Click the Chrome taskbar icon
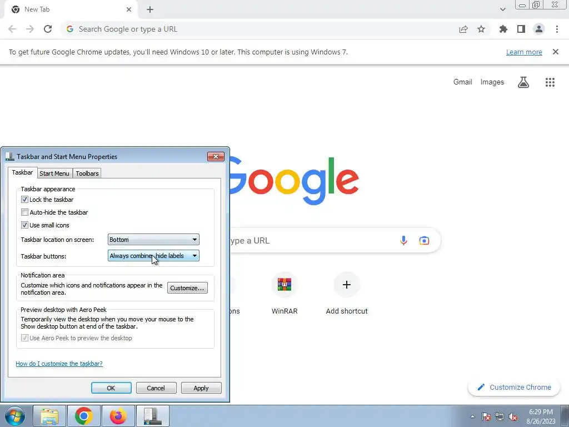The width and height of the screenshot is (569, 427). (x=84, y=416)
